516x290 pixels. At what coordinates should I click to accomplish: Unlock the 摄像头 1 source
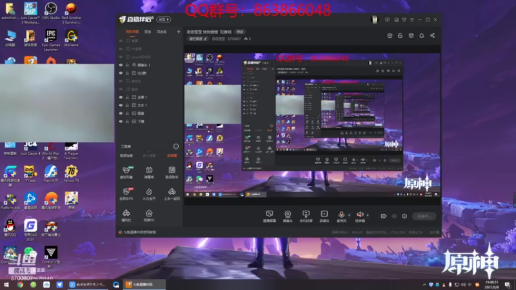127,65
